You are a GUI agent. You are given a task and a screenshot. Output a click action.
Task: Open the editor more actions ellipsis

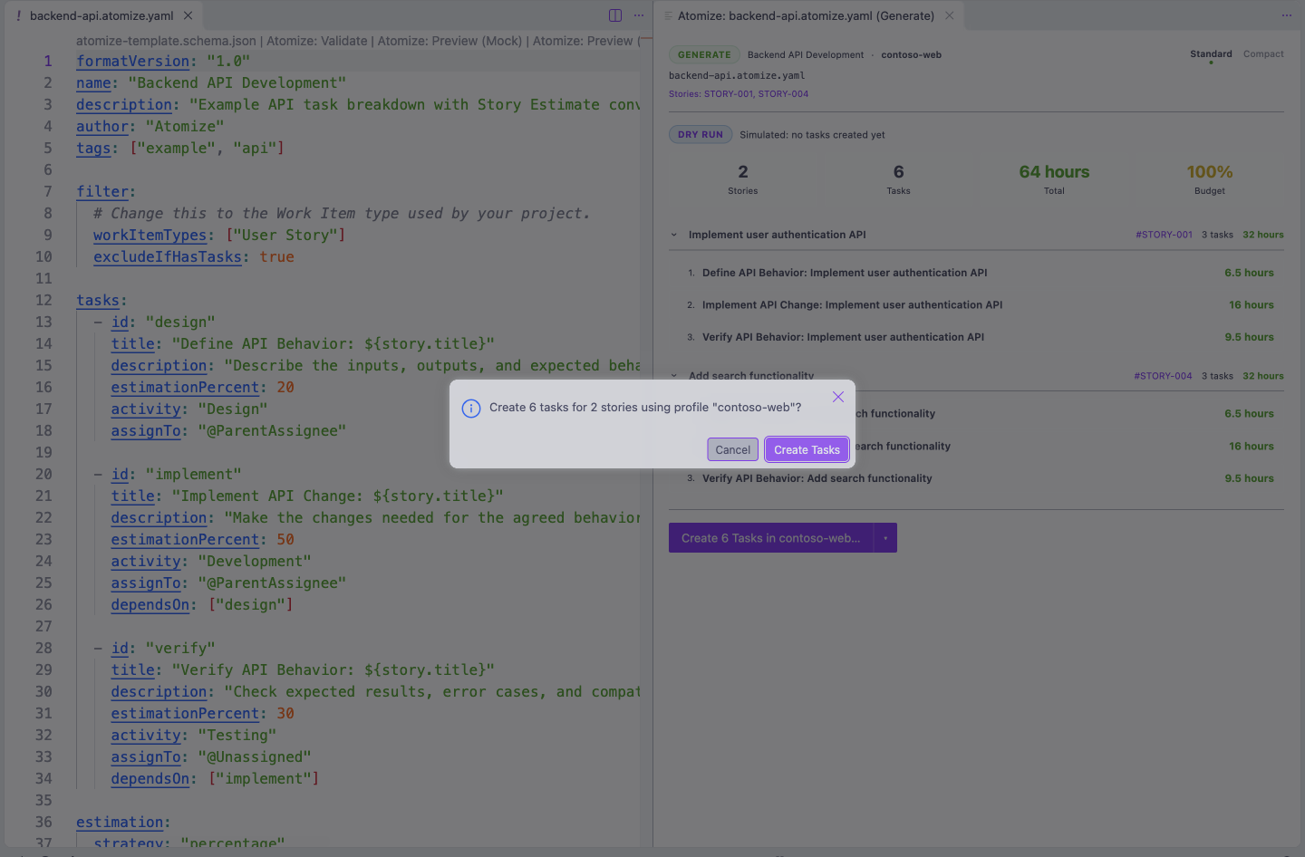coord(639,15)
